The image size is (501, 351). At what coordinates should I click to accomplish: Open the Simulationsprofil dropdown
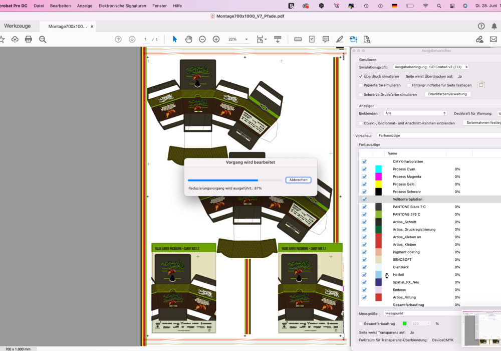pyautogui.click(x=431, y=67)
